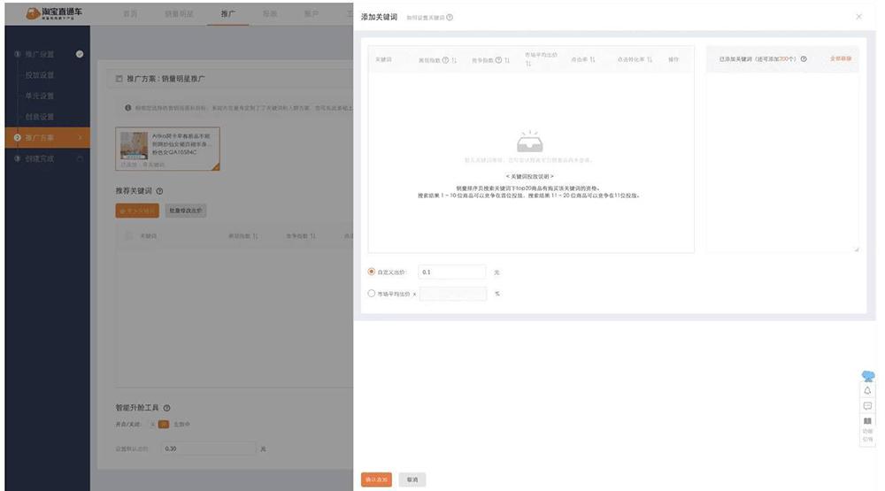Click the orange 确认添加 button
Image resolution: width=885 pixels, height=491 pixels.
click(x=376, y=479)
